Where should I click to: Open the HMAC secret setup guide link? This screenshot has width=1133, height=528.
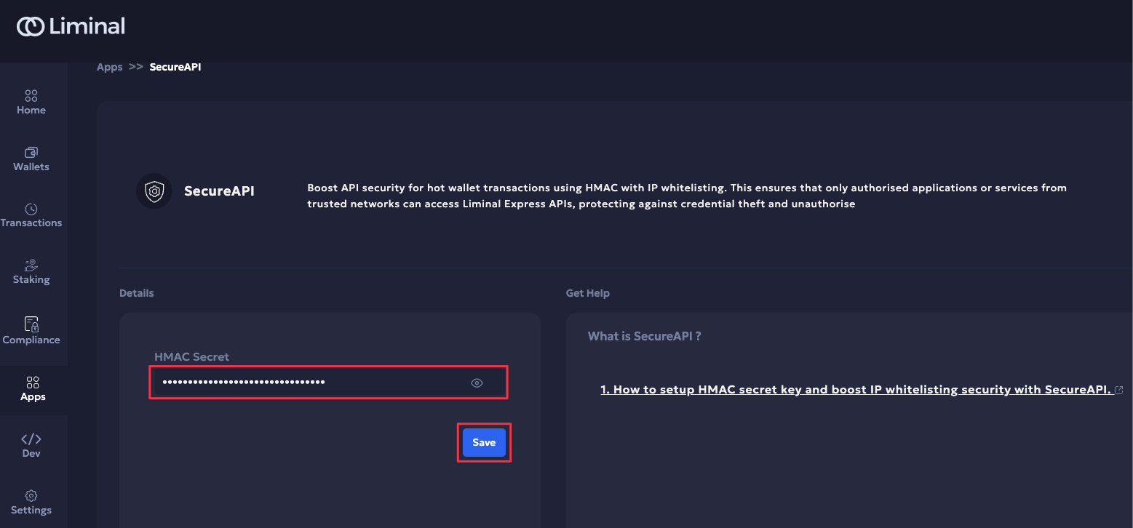(856, 390)
